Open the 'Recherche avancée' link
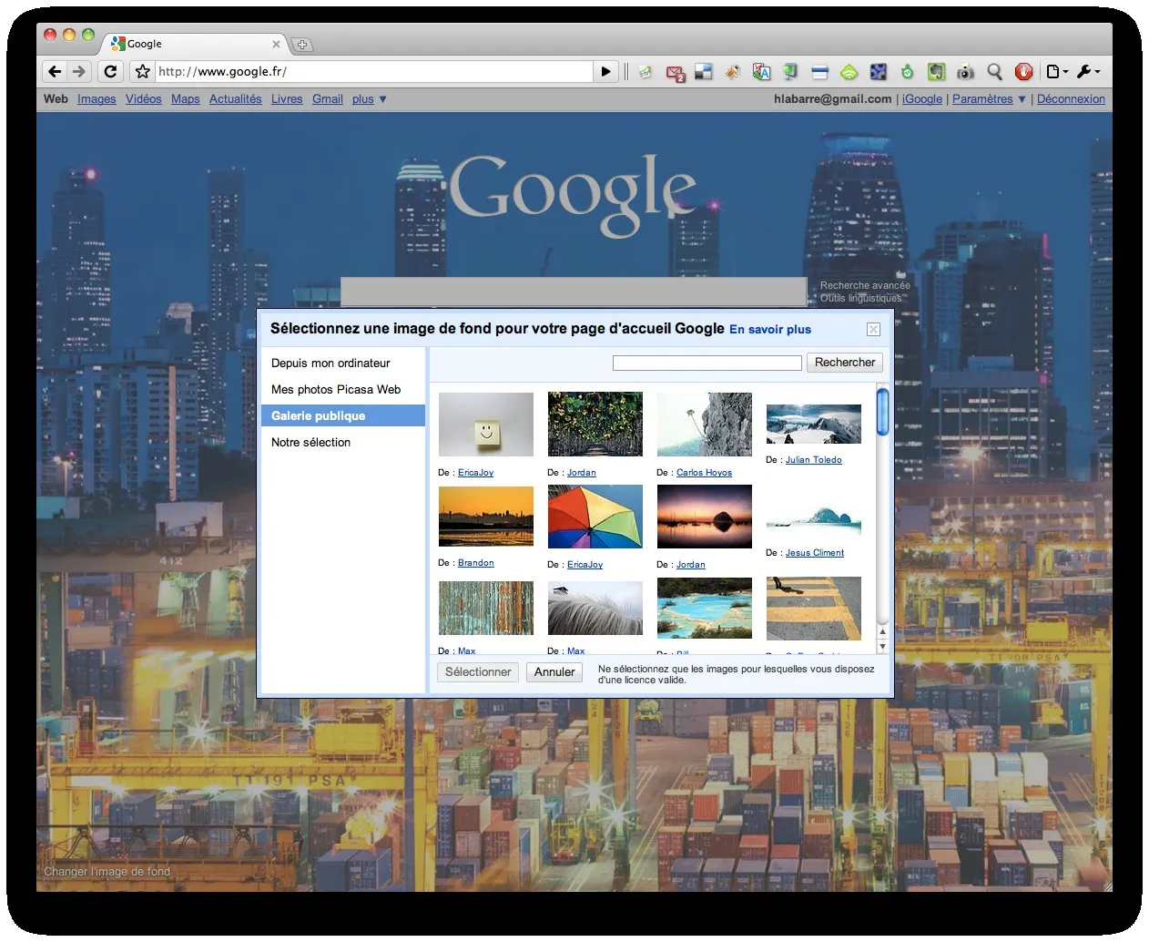 (x=865, y=285)
